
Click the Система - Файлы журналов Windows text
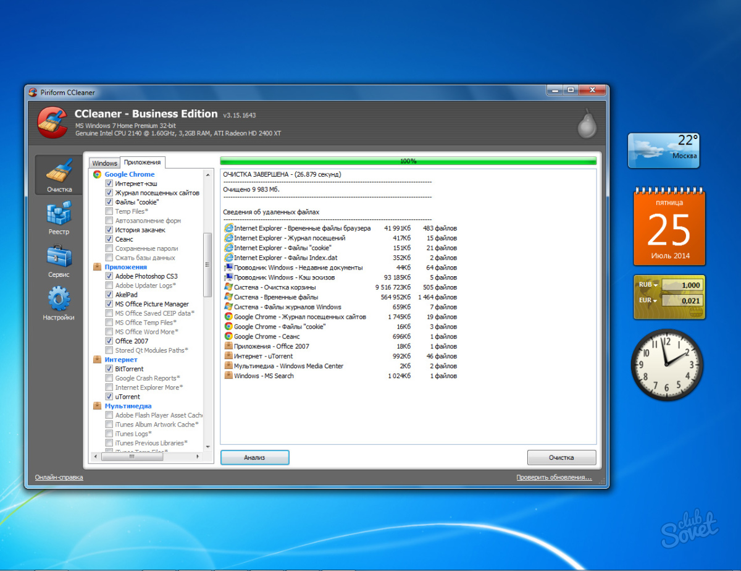click(x=287, y=307)
